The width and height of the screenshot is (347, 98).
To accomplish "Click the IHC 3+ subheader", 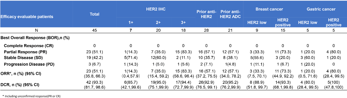I will coord(183,23).
